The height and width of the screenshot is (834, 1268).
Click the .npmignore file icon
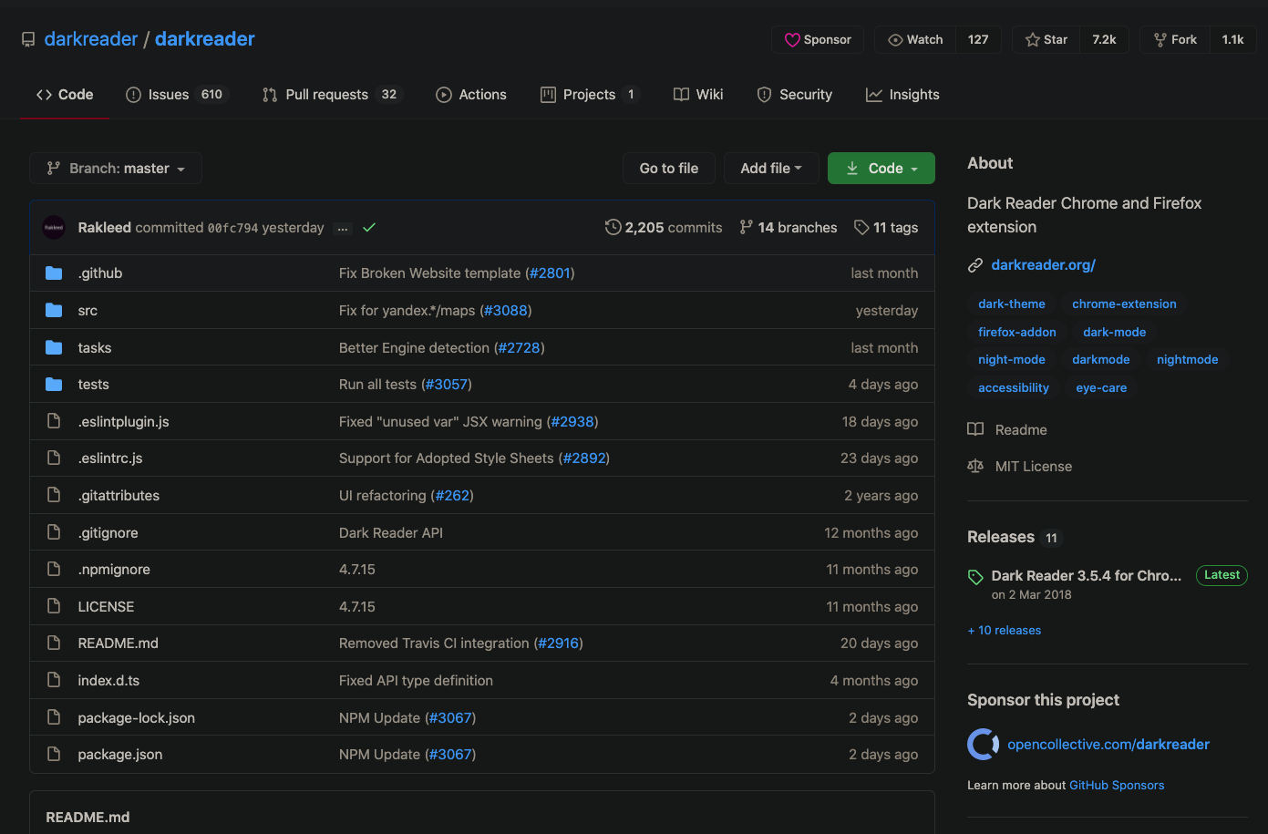(54, 570)
